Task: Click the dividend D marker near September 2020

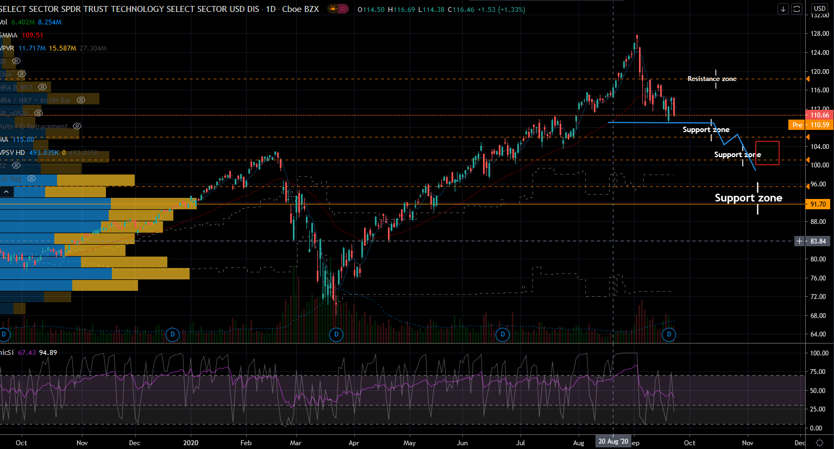Action: click(x=669, y=334)
